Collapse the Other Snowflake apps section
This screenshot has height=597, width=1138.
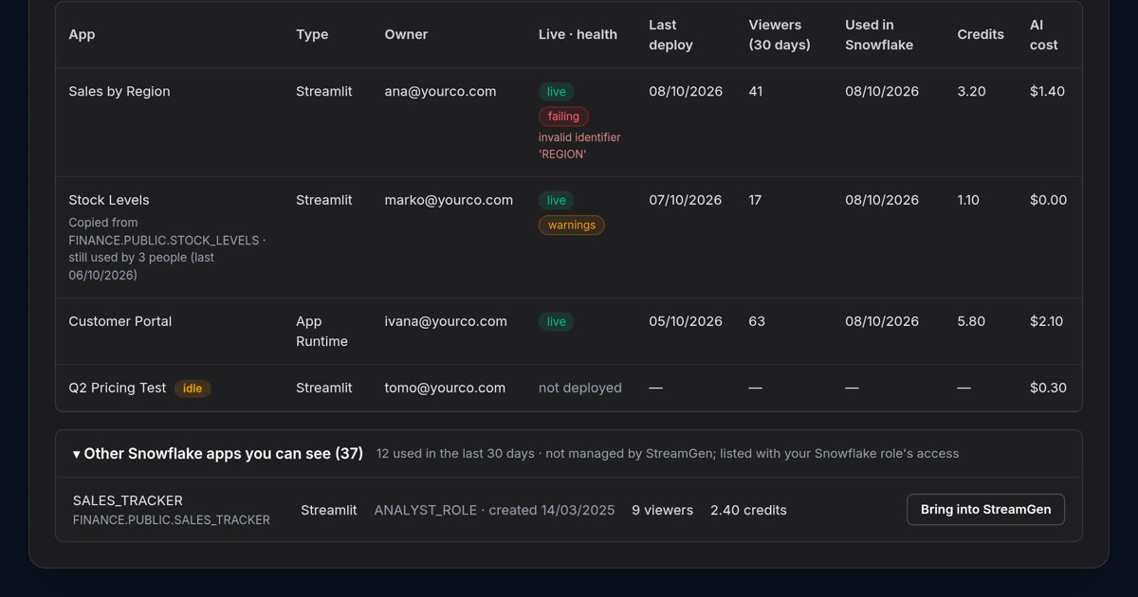click(x=218, y=454)
